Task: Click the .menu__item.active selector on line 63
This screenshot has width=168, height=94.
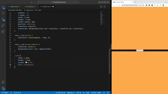Action: pos(23,36)
